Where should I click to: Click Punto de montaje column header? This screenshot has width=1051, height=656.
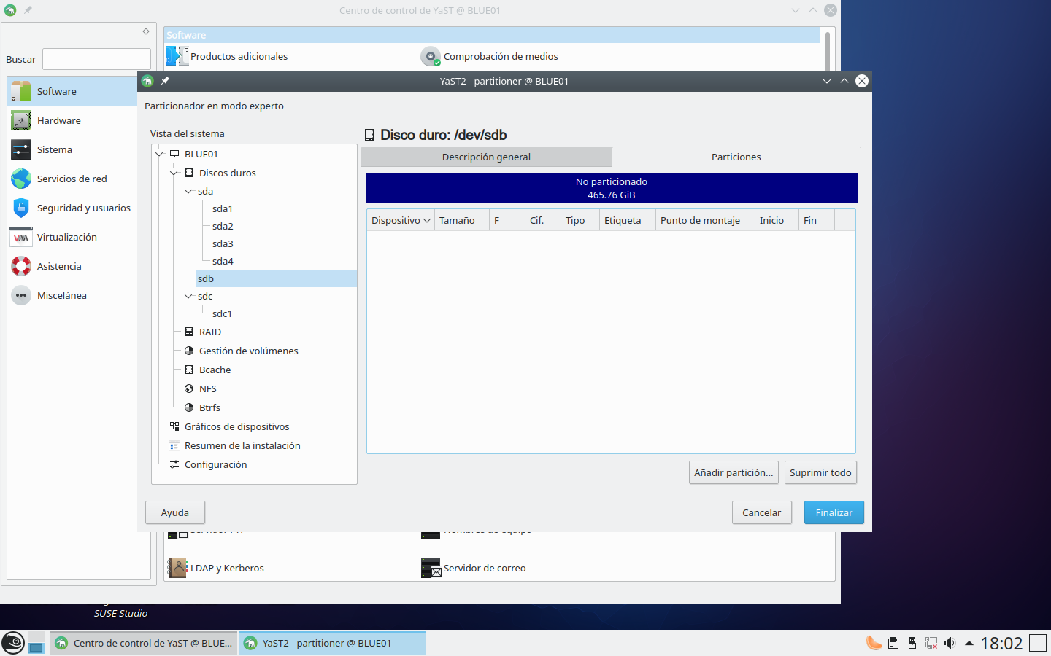click(x=705, y=220)
